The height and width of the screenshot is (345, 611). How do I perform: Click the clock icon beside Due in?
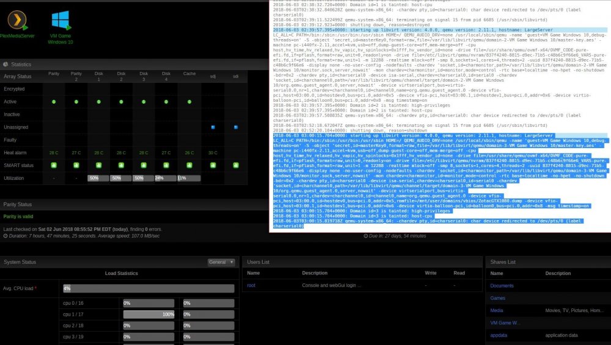pos(365,236)
